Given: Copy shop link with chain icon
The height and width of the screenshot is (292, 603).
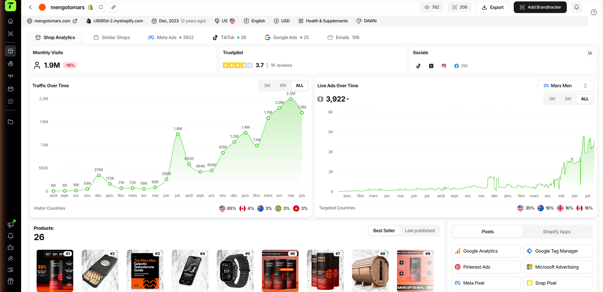Looking at the screenshot, I should click(x=113, y=7).
